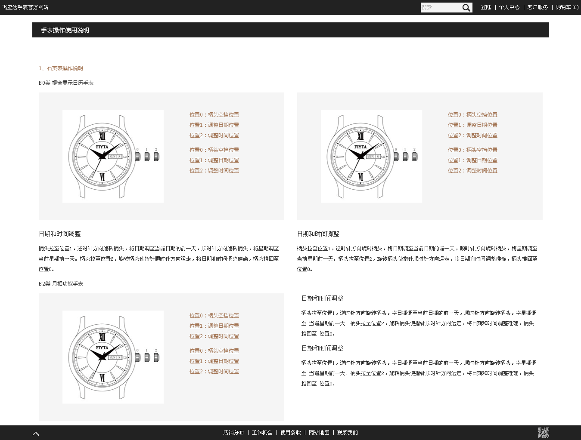Open 工作机会 job opportunities link
Image resolution: width=581 pixels, height=440 pixels.
click(x=262, y=433)
